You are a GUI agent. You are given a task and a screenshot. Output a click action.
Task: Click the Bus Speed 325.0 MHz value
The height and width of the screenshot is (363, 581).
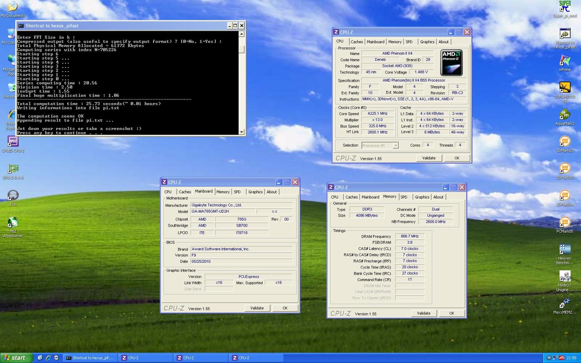377,126
